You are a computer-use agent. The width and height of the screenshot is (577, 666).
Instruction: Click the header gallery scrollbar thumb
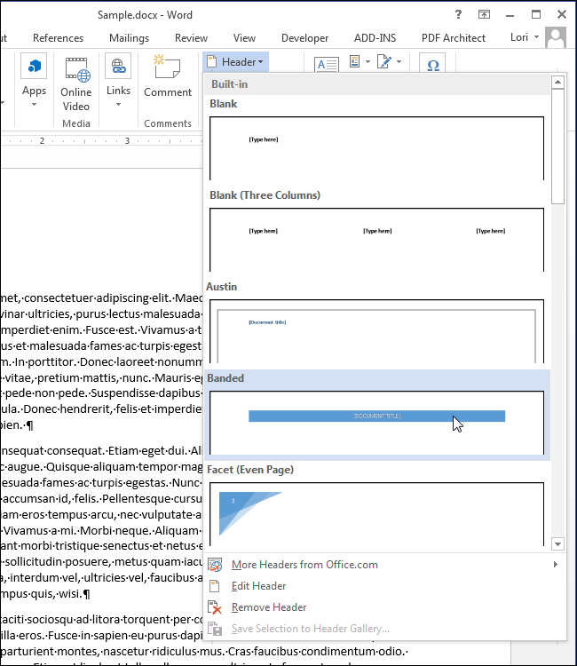click(x=557, y=147)
